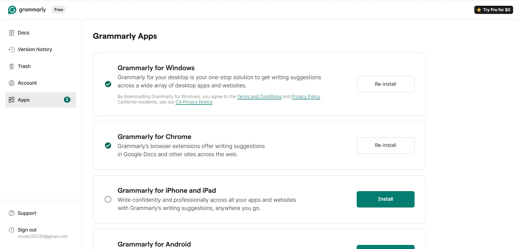
Task: Open the Terms and Conditions link
Action: [x=259, y=97]
